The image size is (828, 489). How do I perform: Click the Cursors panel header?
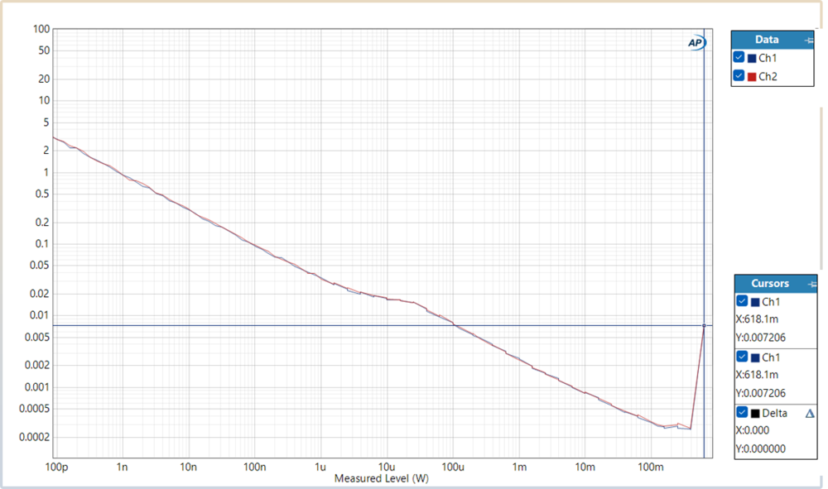(x=775, y=283)
